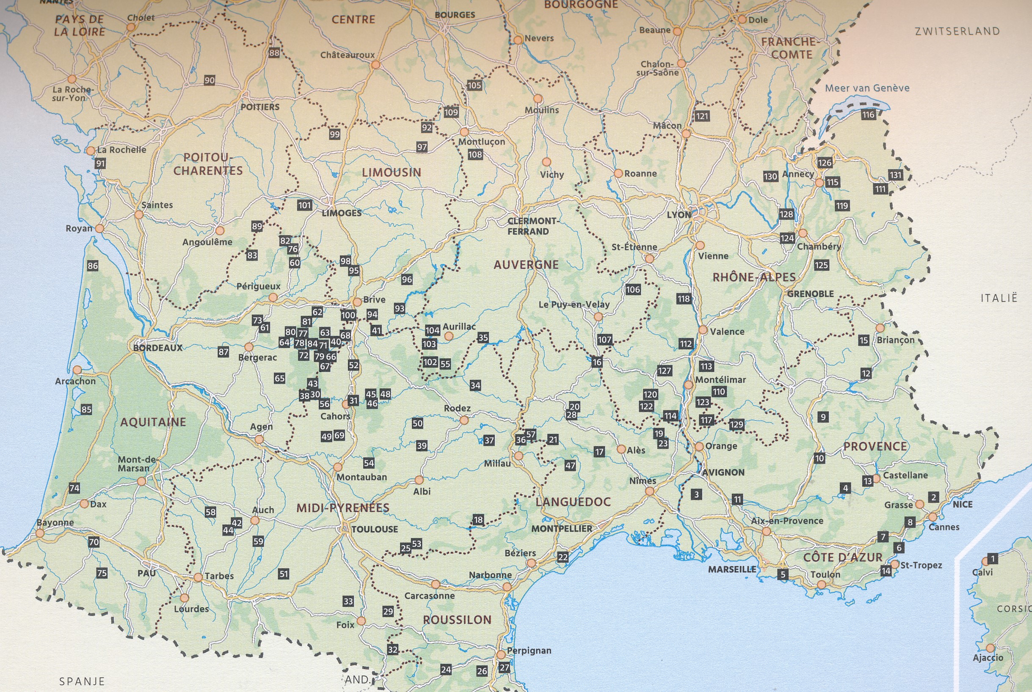Image resolution: width=1032 pixels, height=692 pixels.
Task: Click the Ajaccio city dot on Corsica
Action: click(x=990, y=648)
